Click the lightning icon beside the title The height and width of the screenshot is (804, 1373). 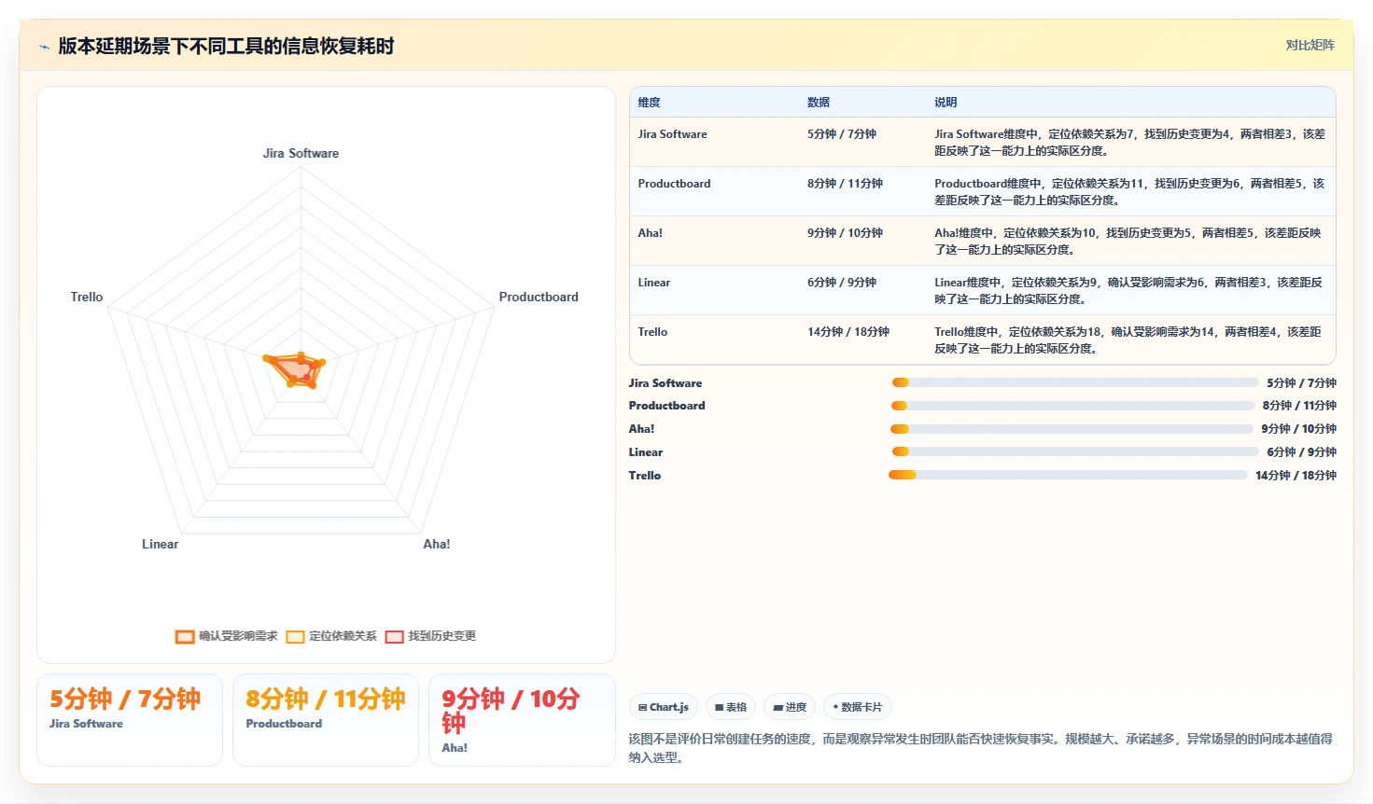44,47
